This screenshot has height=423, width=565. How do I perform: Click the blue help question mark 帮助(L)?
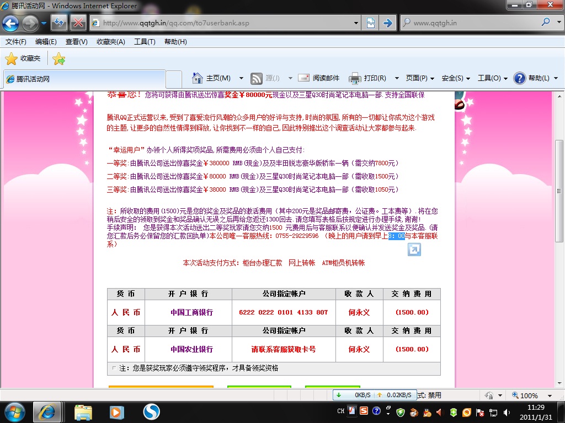pyautogui.click(x=520, y=78)
